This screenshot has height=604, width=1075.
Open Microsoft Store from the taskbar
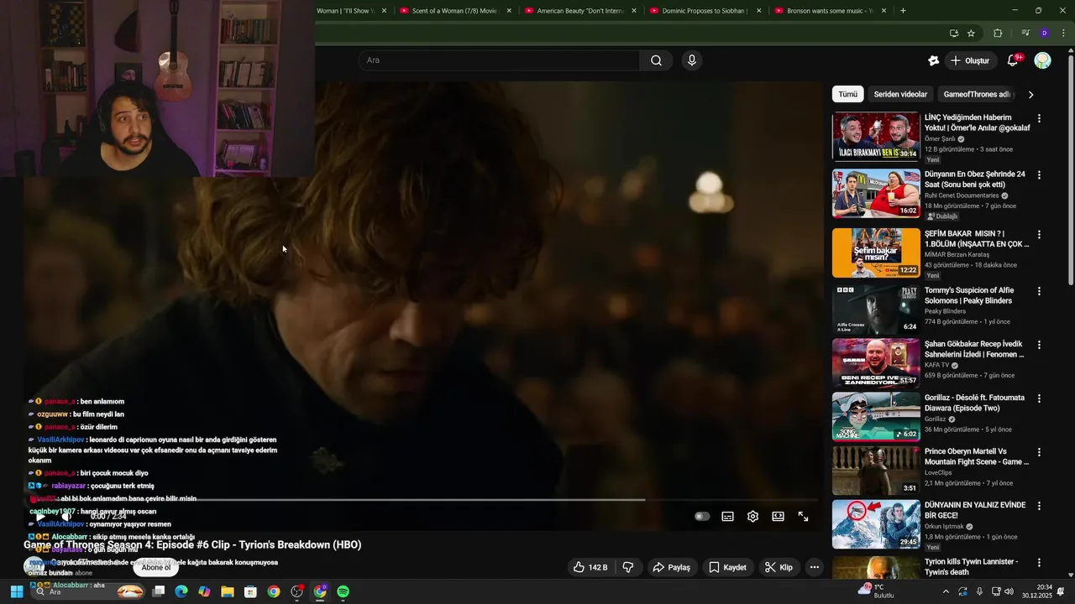pos(250,591)
